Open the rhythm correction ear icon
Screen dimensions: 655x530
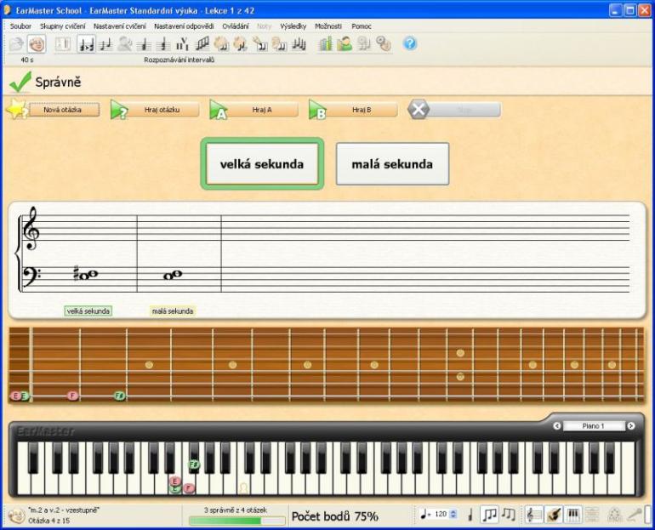[x=279, y=44]
